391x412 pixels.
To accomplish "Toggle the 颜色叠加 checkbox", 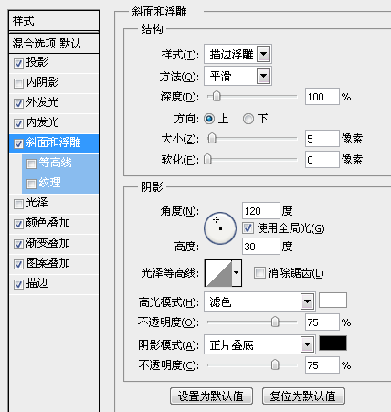I will (18, 224).
